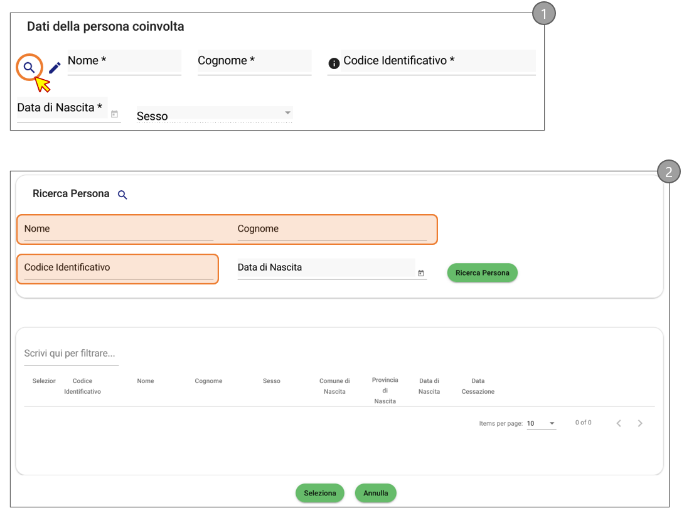Click the Nome field in Ricerca Persona panel
Viewport: 689px width, 513px height.
[119, 230]
